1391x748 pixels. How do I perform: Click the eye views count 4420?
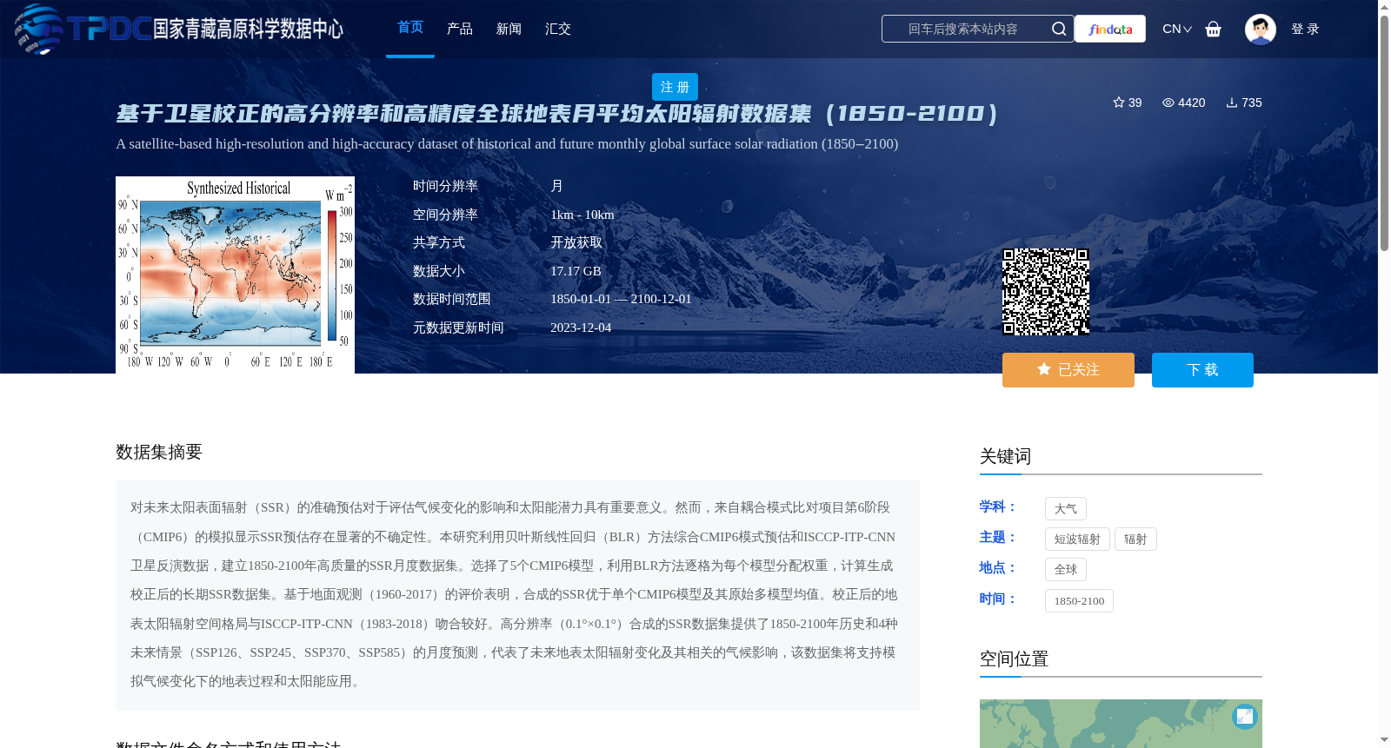(1184, 103)
